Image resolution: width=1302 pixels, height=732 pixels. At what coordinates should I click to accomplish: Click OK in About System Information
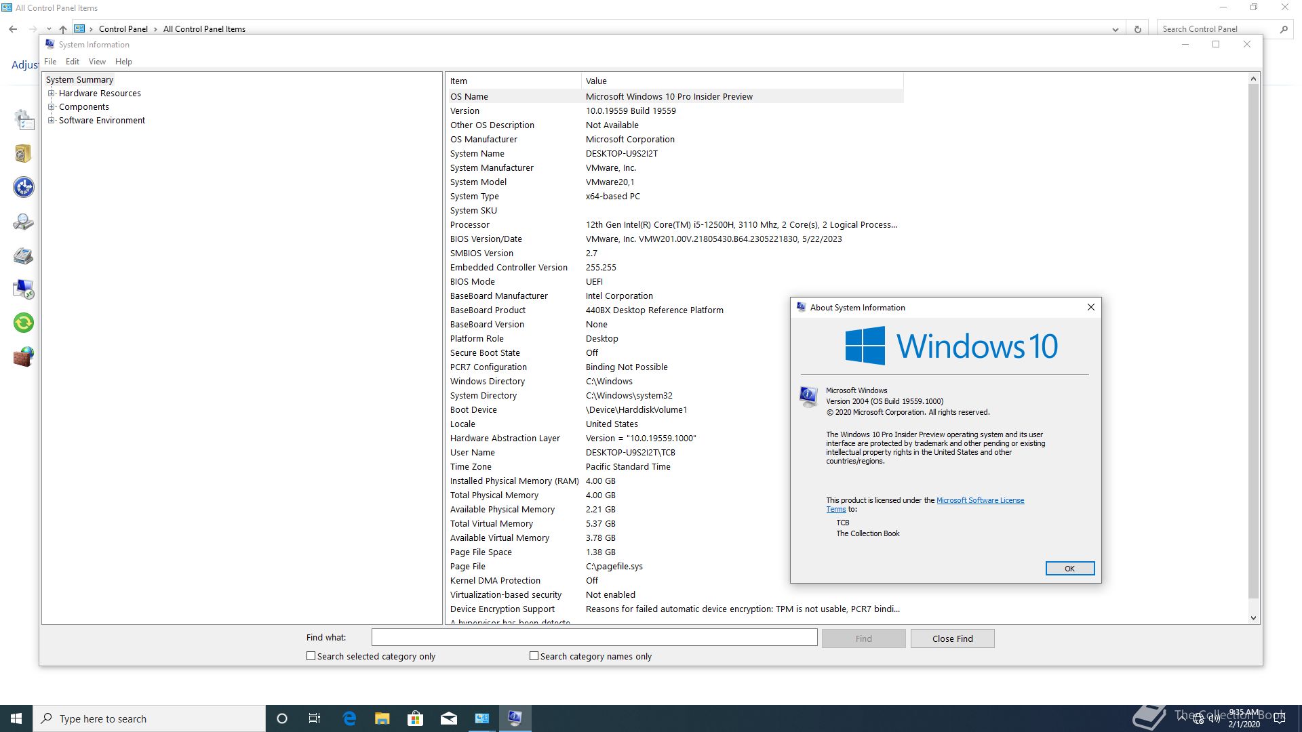coord(1069,569)
